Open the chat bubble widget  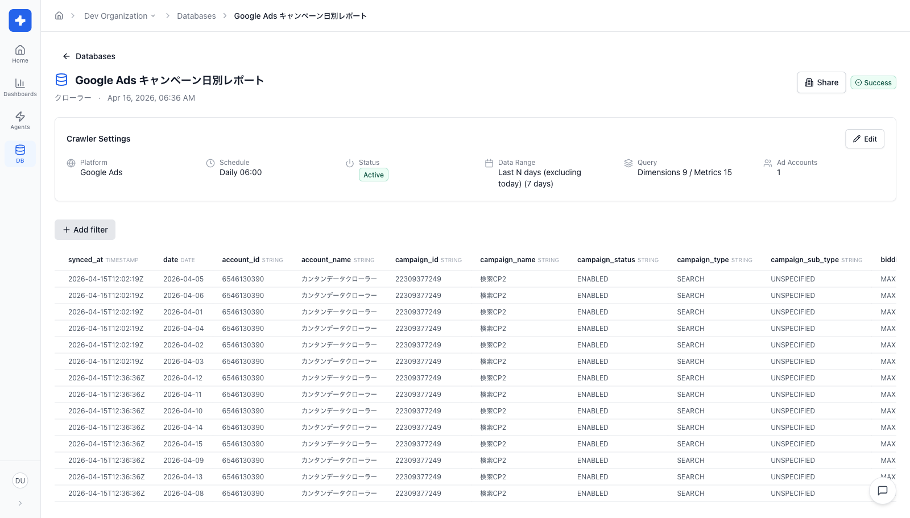(x=883, y=491)
